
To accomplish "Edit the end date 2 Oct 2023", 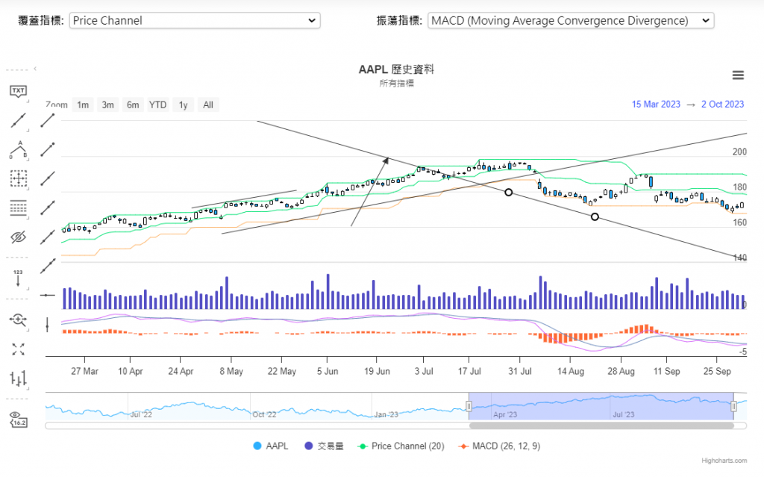I will tap(722, 105).
